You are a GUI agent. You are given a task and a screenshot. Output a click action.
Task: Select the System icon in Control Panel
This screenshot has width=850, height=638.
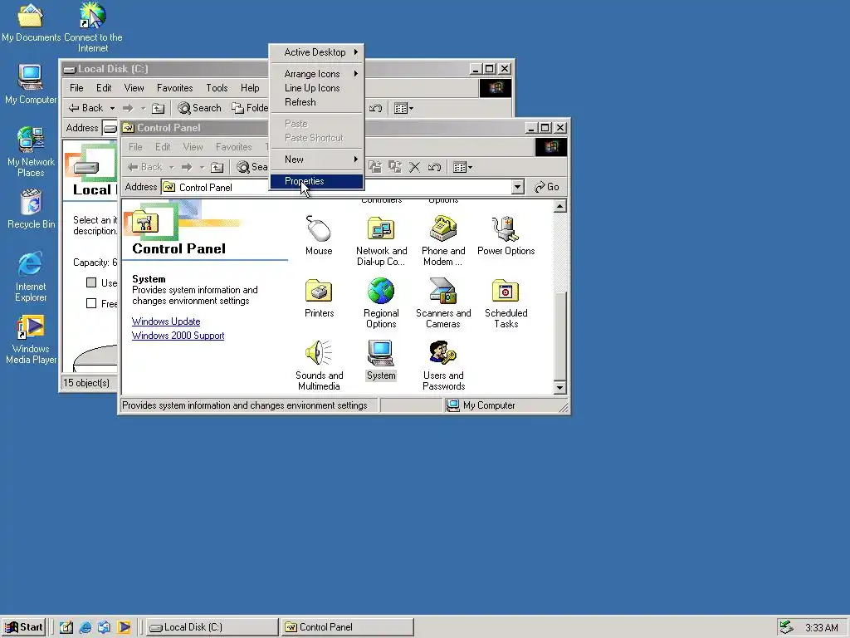point(381,361)
